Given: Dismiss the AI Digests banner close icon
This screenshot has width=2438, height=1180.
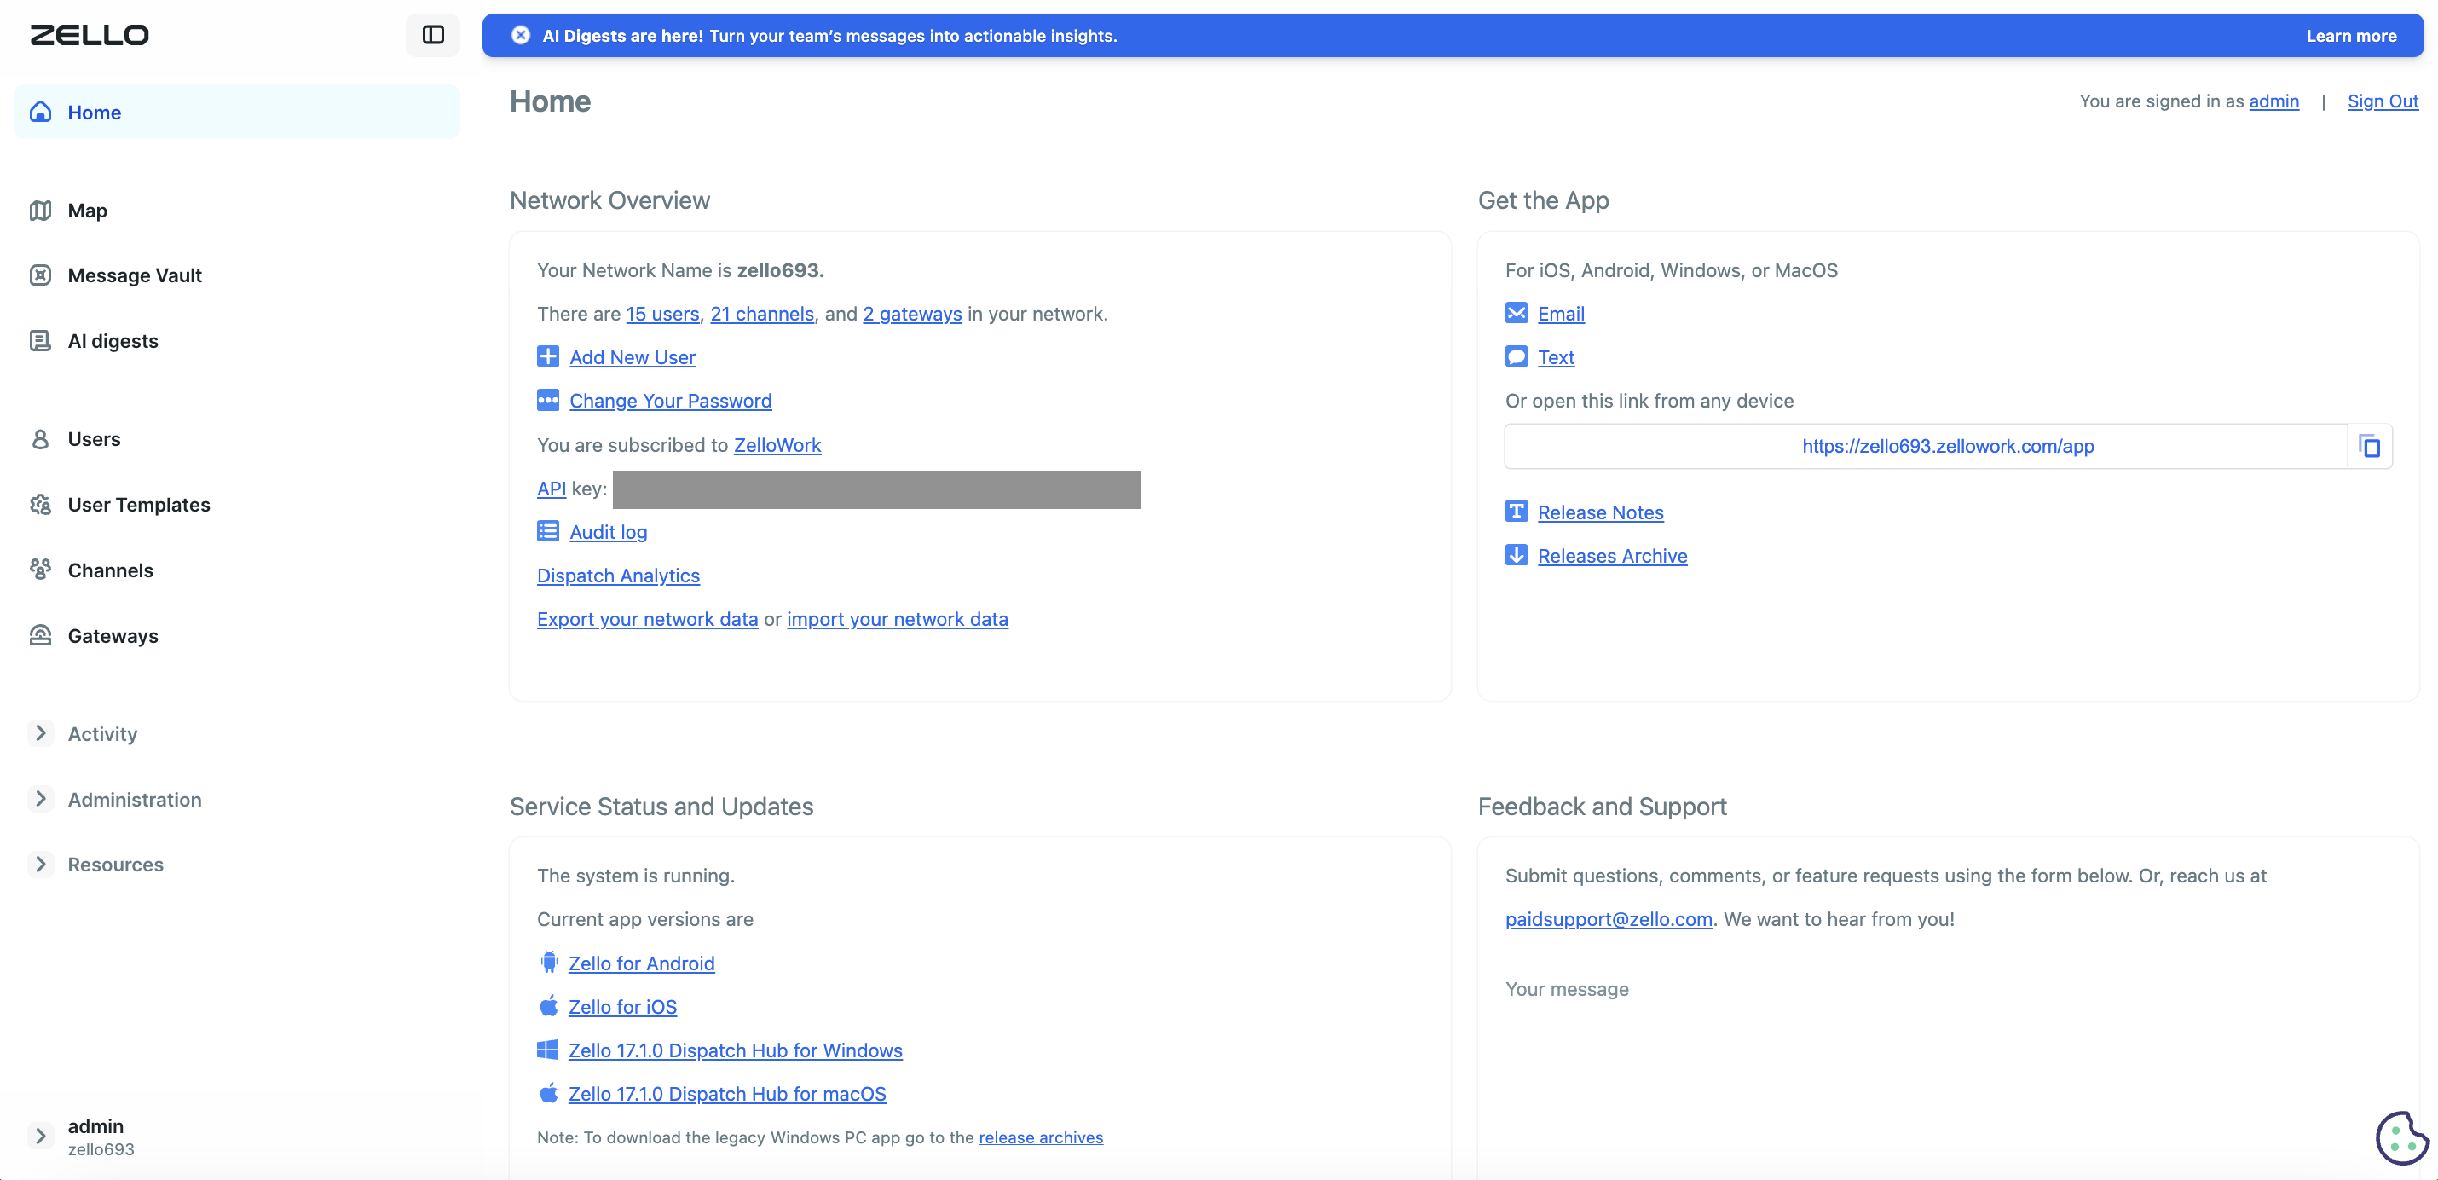Looking at the screenshot, I should (521, 35).
